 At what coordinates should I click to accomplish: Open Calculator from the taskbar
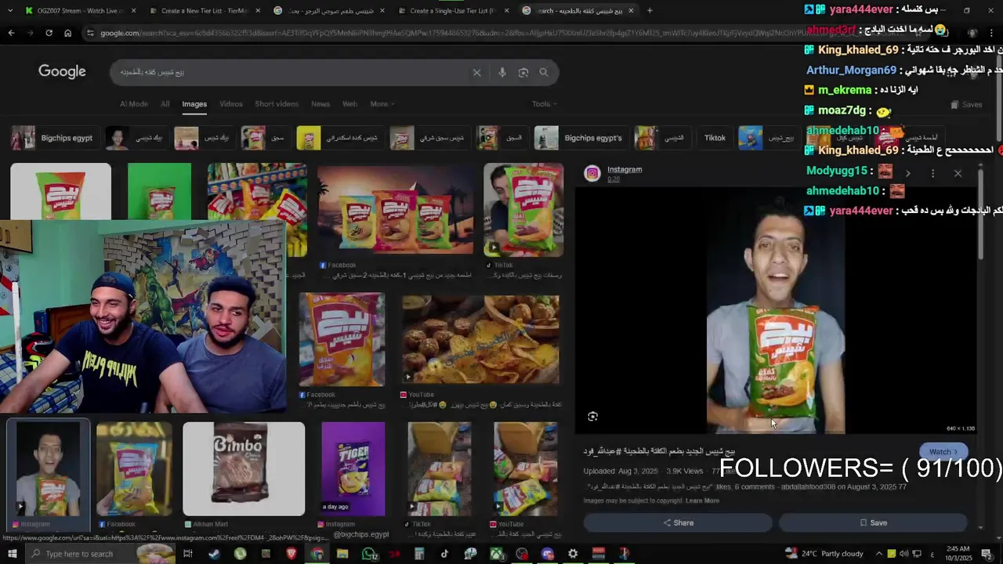coord(419,554)
